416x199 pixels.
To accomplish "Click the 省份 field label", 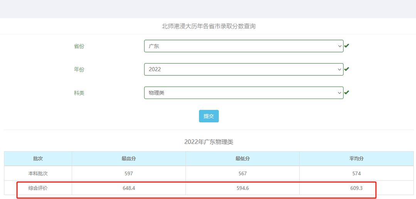I will click(x=79, y=46).
